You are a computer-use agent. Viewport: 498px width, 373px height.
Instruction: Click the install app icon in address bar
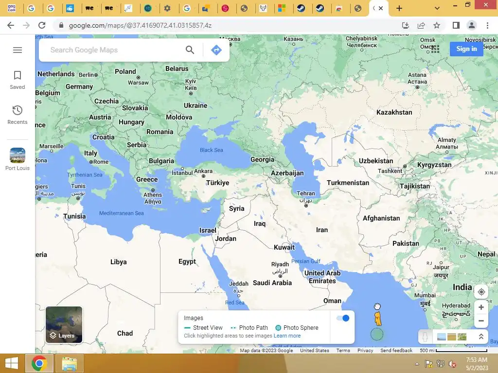[x=406, y=25]
